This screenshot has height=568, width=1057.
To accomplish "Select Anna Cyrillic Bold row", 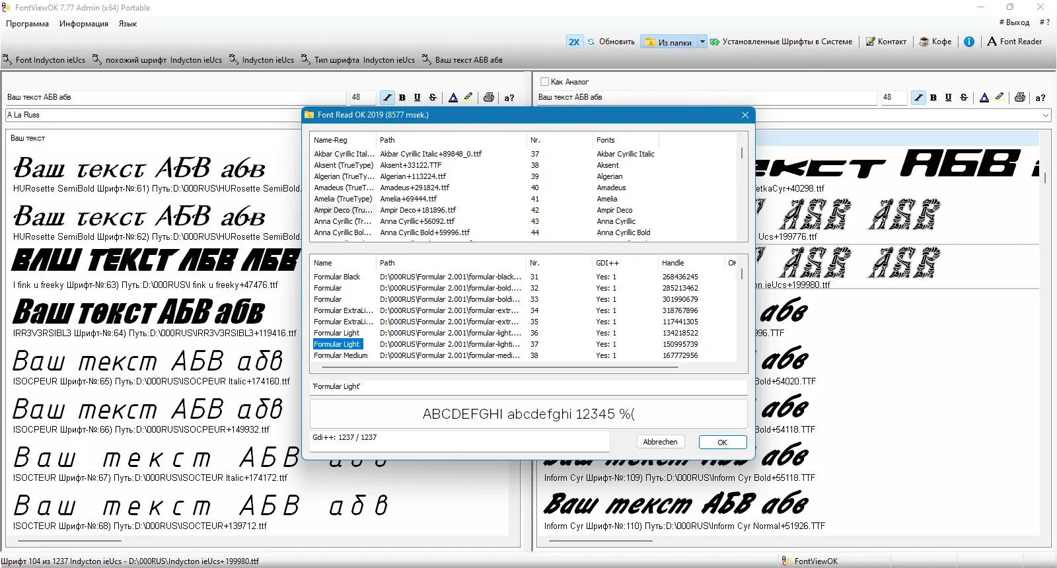I will pyautogui.click(x=525, y=232).
